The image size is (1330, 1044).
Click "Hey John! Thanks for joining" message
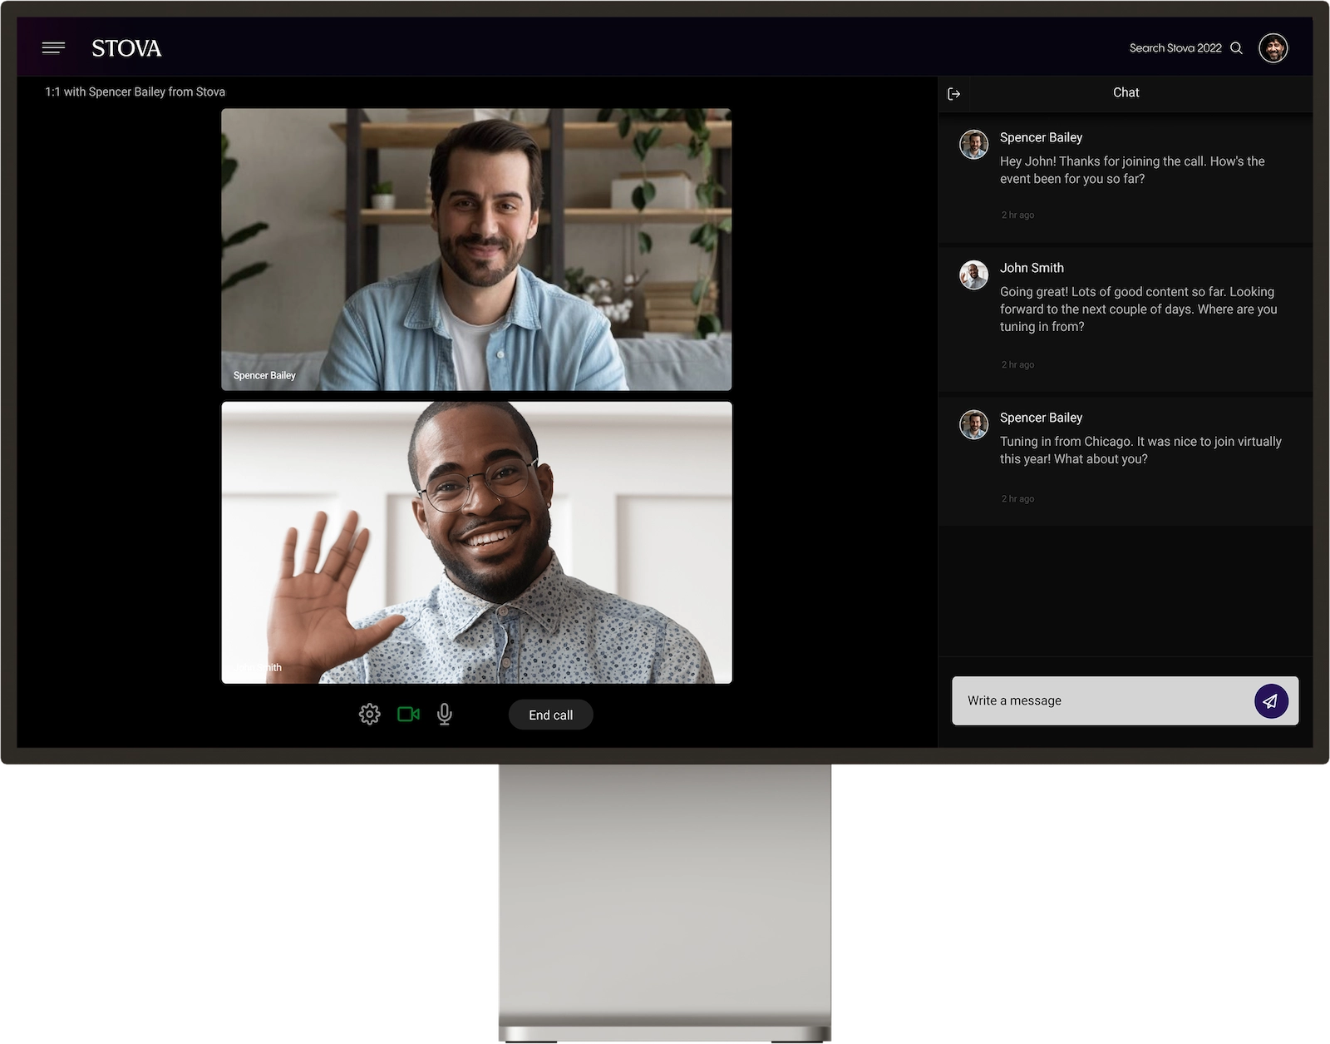pyautogui.click(x=1132, y=170)
